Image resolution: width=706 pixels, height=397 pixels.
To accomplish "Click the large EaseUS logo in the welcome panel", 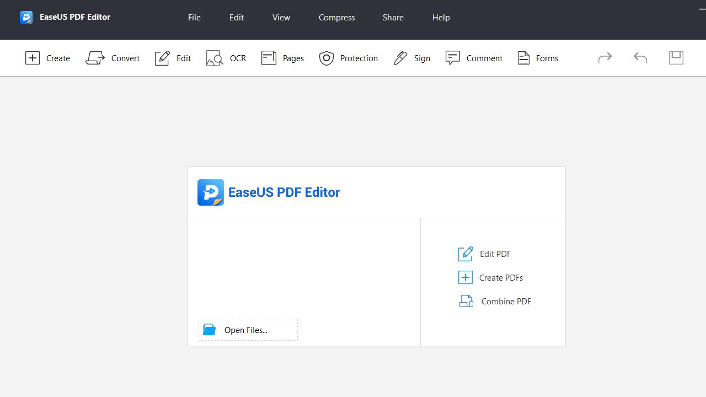I will coord(211,192).
